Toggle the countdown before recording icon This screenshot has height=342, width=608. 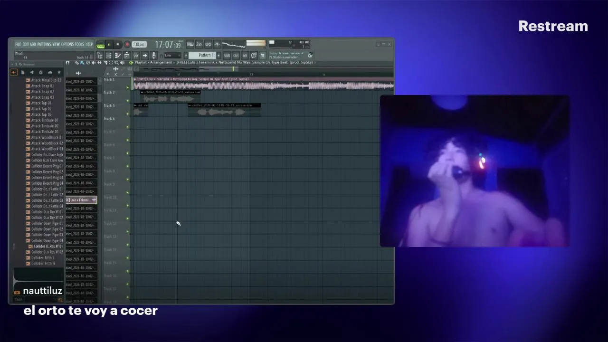(x=199, y=44)
